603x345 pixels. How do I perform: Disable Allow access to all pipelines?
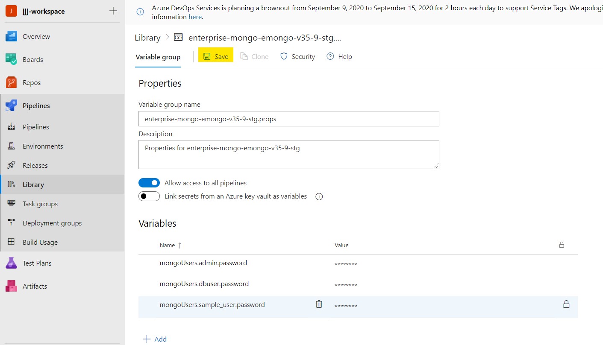point(149,183)
